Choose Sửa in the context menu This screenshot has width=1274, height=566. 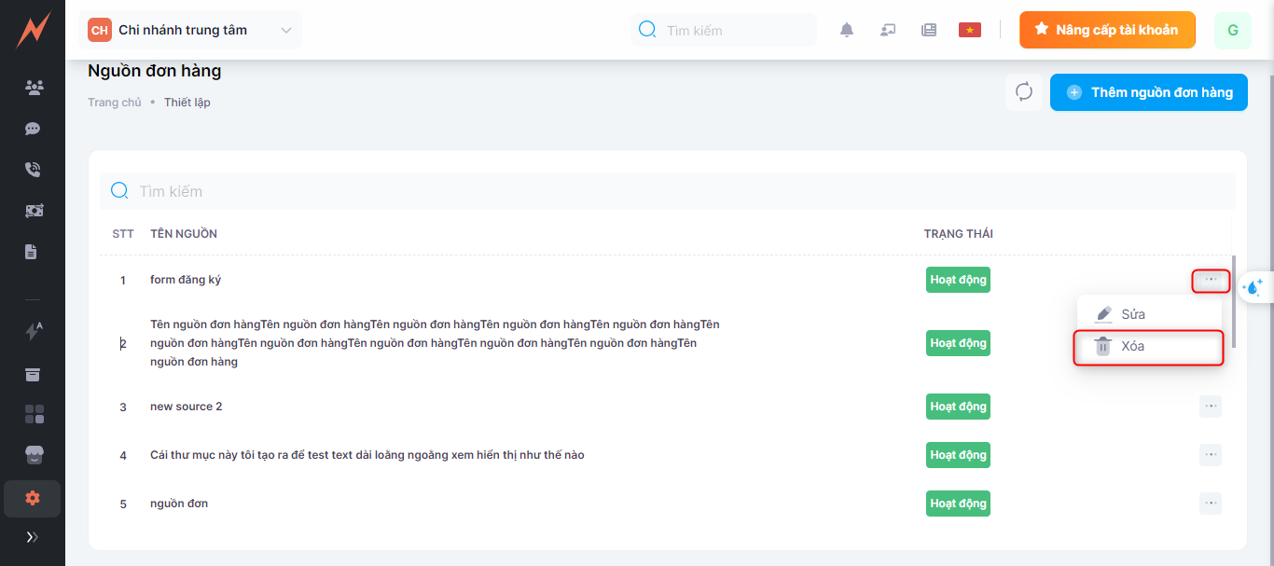[x=1132, y=314]
